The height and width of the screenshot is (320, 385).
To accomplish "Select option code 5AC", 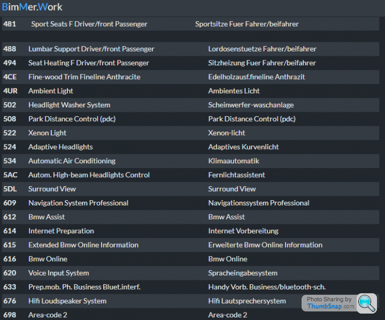I will (x=10, y=175).
